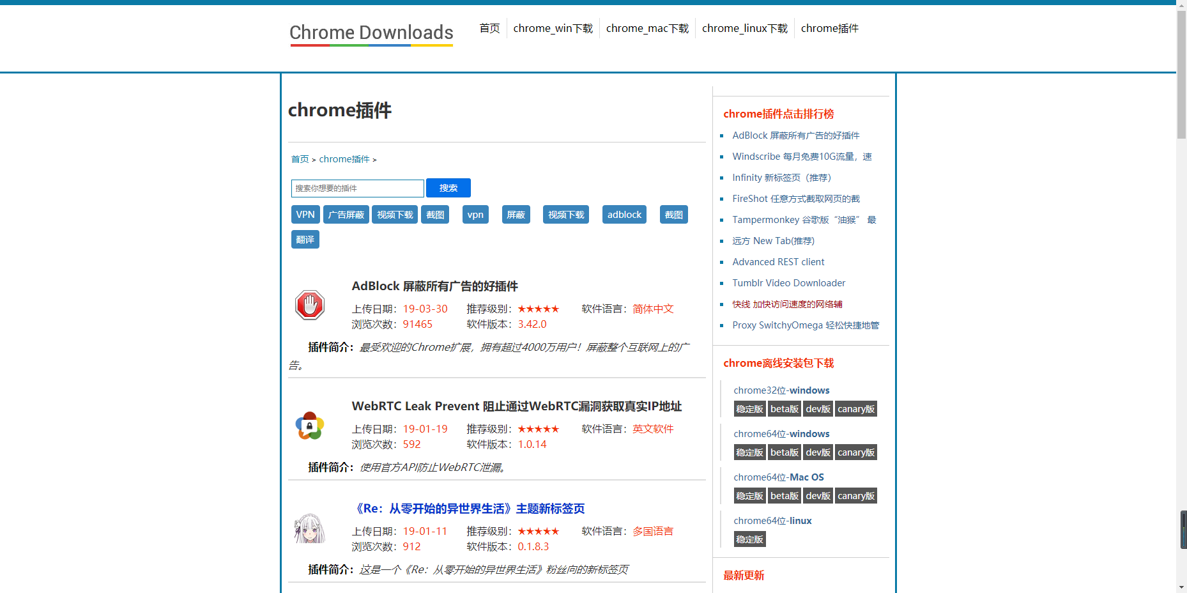The width and height of the screenshot is (1187, 593).
Task: Click WebRTC upload date 19-01-19
Action: pos(425,429)
